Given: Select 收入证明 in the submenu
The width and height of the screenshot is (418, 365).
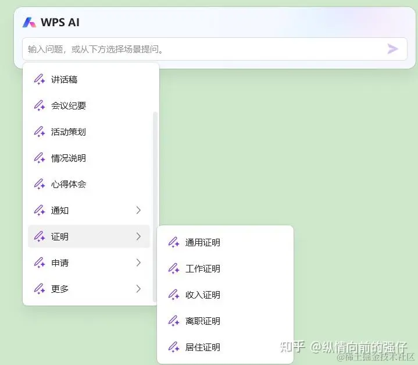Looking at the screenshot, I should pyautogui.click(x=203, y=295).
